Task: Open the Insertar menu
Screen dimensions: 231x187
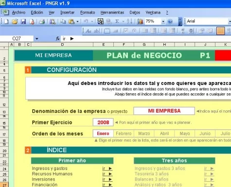Action: click(x=67, y=13)
